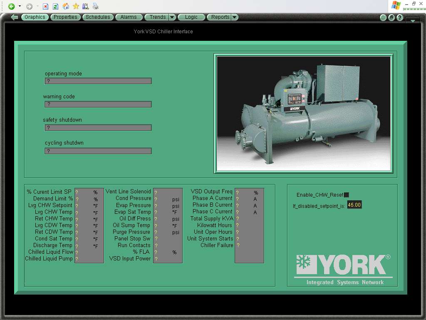Click the alarm bell icon in navigation bar
The width and height of the screenshot is (426, 320).
click(383, 17)
